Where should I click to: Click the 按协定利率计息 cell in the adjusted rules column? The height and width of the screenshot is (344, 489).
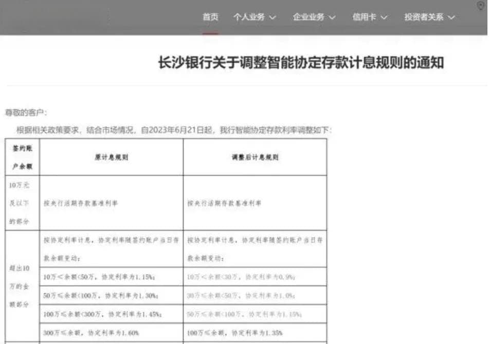point(255,249)
